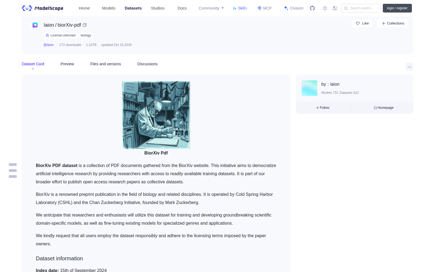Open the BiorXiv Pdf scientist image
This screenshot has width=435, height=272.
coord(156,115)
